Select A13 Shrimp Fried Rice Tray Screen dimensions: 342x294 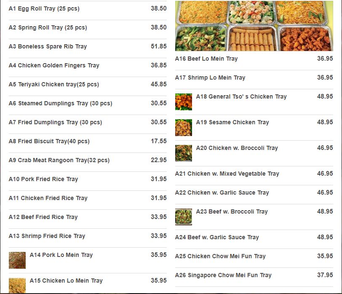tap(47, 236)
